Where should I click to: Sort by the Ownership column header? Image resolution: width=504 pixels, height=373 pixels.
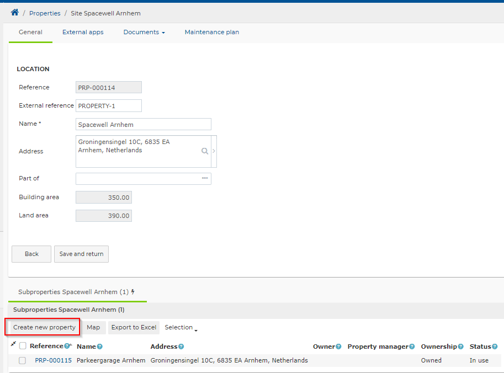pyautogui.click(x=439, y=347)
